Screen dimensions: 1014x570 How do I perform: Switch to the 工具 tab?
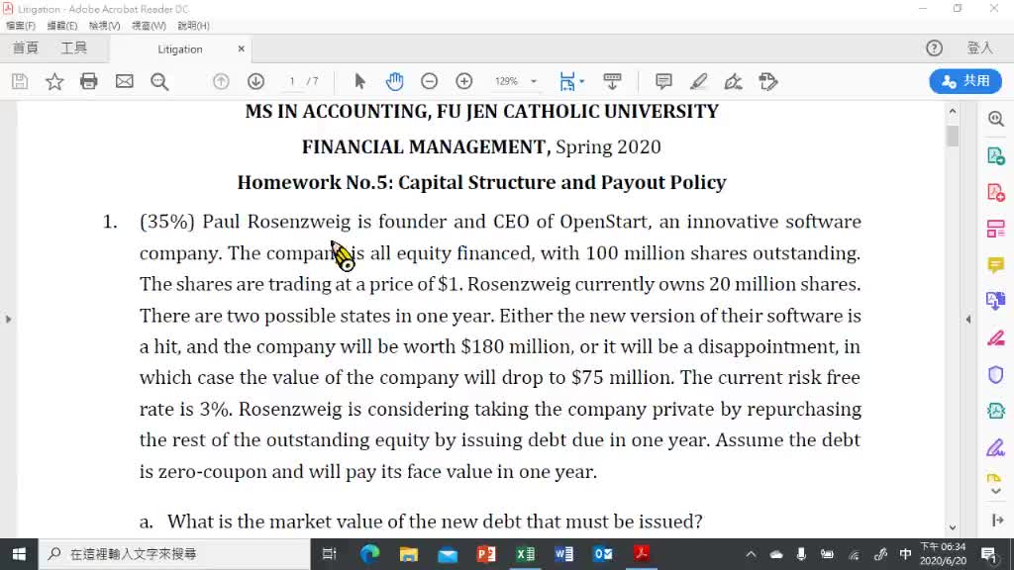pos(74,48)
